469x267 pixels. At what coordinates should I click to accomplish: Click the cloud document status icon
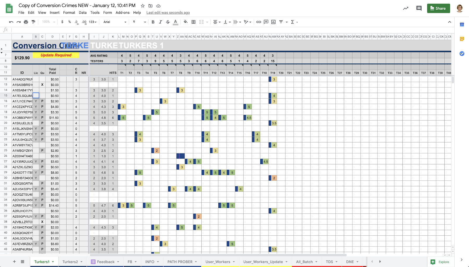coord(158,6)
